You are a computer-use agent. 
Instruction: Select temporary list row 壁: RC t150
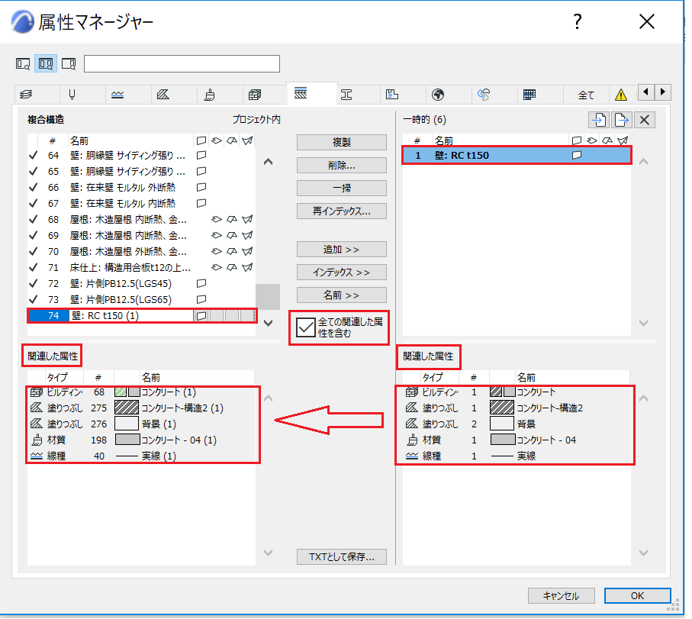click(517, 156)
